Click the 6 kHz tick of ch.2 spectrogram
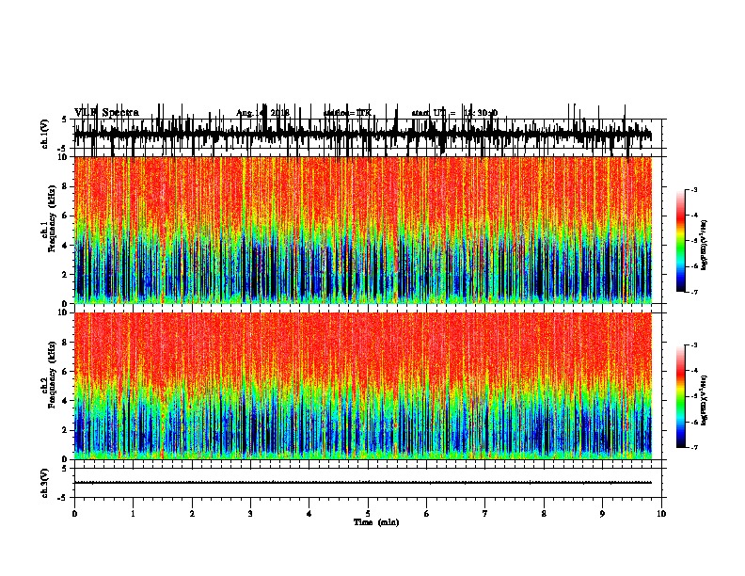 (x=65, y=372)
